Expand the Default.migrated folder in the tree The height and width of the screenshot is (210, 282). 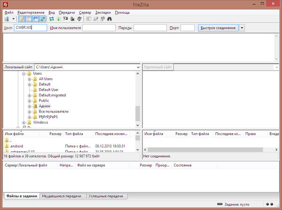tap(29, 95)
